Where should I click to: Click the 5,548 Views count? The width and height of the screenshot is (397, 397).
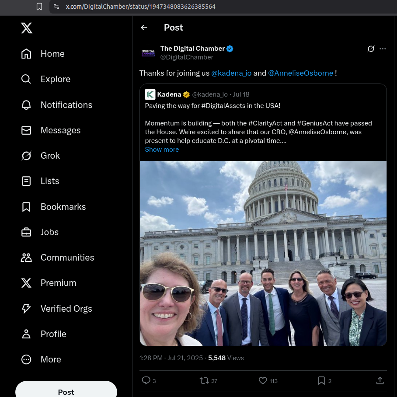(x=226, y=358)
